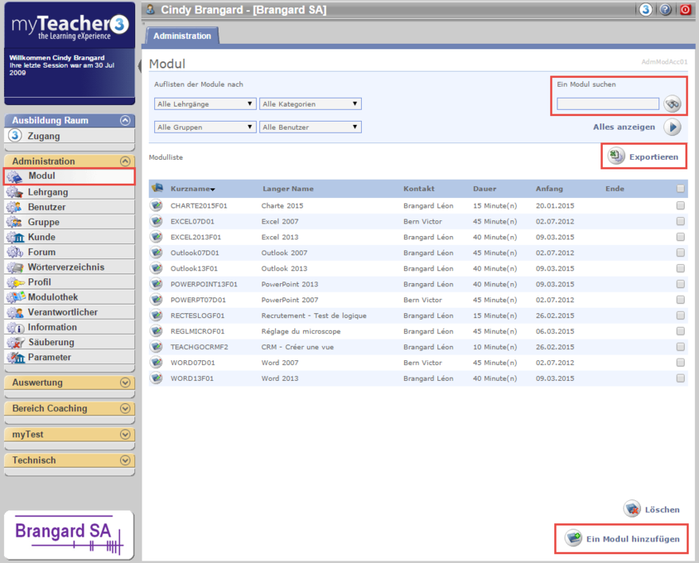
Task: Click the Löschen delete icon
Action: point(632,509)
